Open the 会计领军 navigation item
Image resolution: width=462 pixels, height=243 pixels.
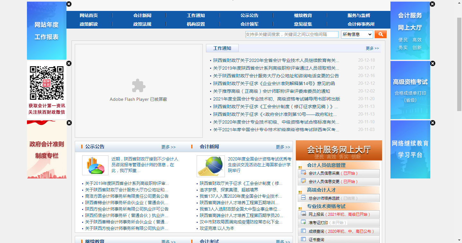tap(250, 24)
